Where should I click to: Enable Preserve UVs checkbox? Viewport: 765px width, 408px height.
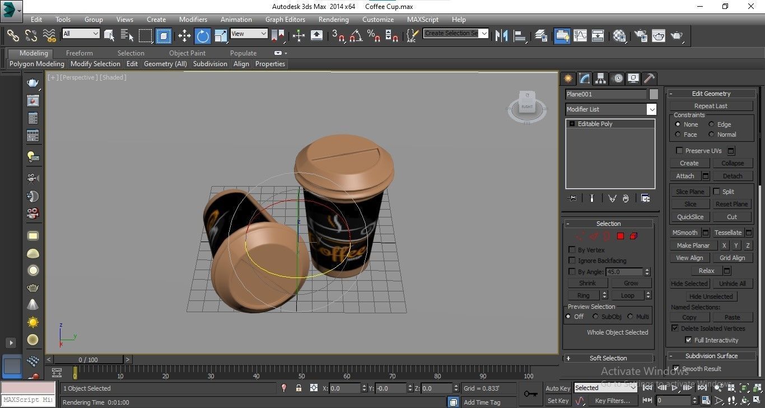(x=679, y=150)
